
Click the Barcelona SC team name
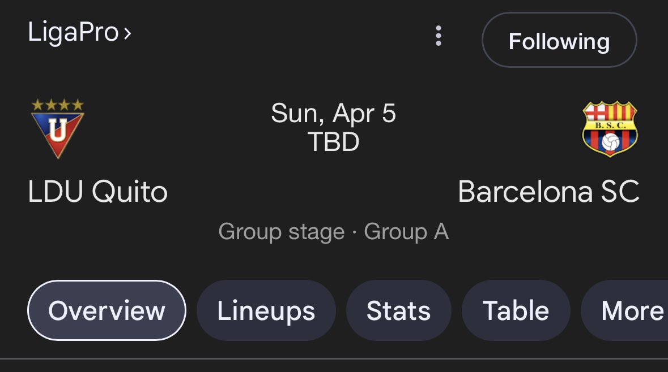pyautogui.click(x=548, y=192)
